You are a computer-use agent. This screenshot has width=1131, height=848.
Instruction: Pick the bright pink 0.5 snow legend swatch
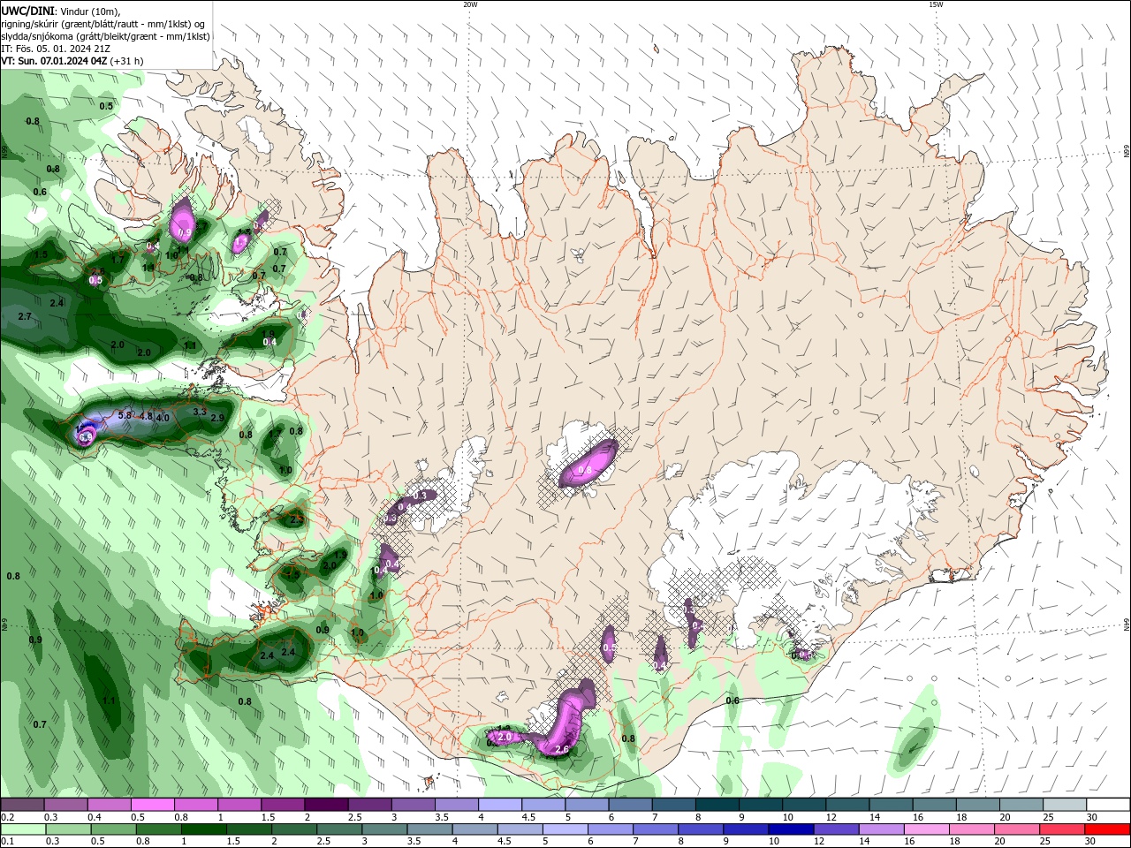coord(152,805)
